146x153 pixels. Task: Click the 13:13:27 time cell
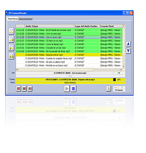click(x=20, y=41)
